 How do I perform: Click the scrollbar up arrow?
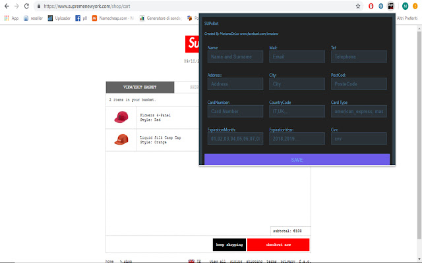419,28
